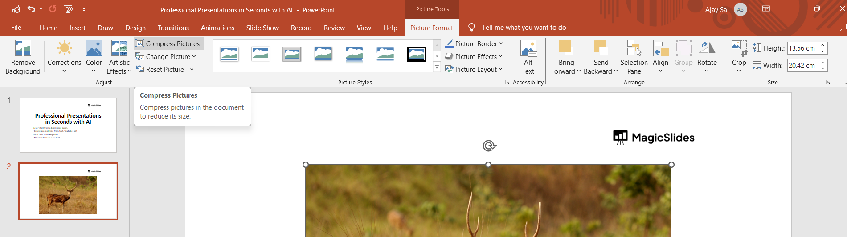This screenshot has height=237, width=847.
Task: Click the Remove Background icon
Action: click(x=23, y=48)
